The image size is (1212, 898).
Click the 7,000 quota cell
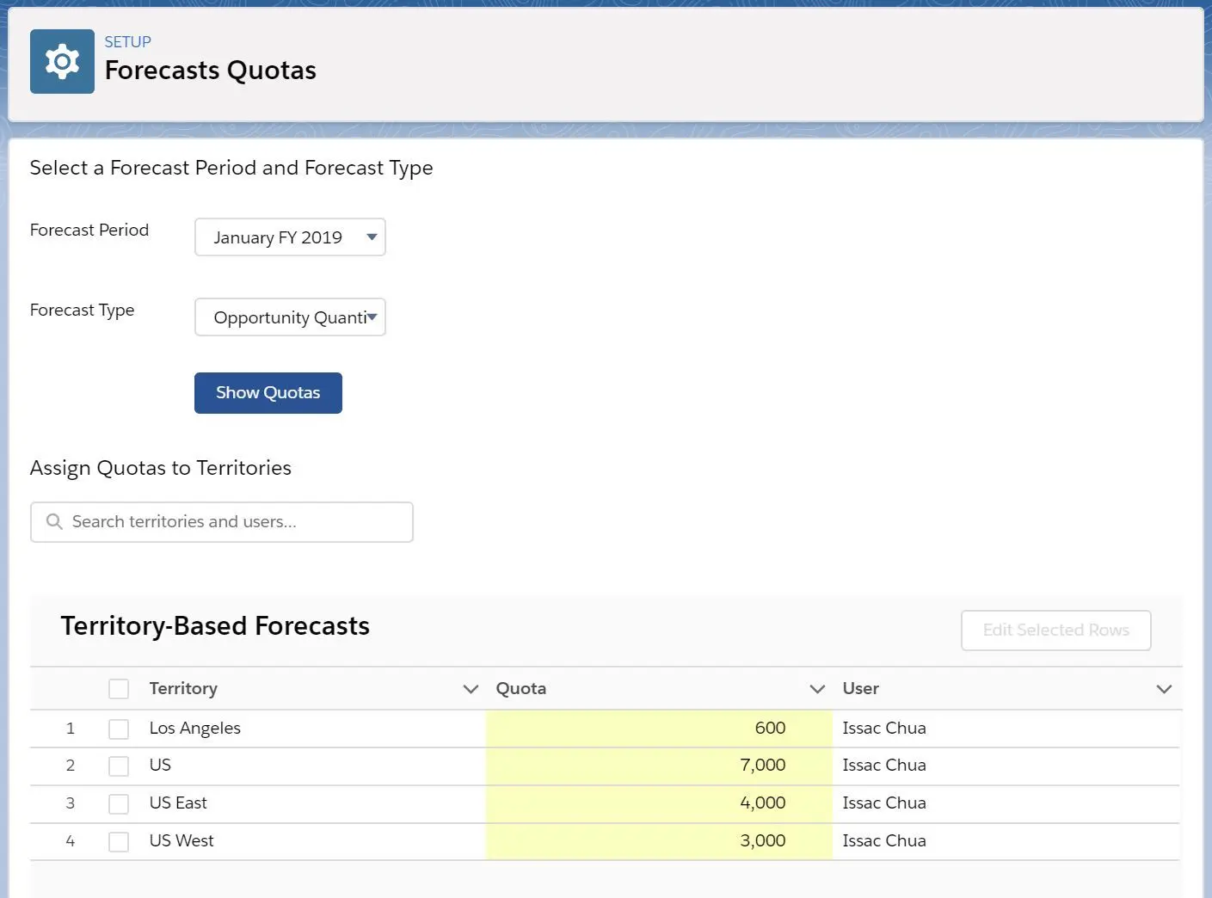point(659,766)
